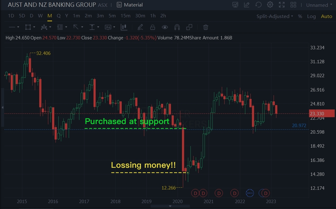
Task: Toggle the lock drawings icon
Action: pos(152,27)
